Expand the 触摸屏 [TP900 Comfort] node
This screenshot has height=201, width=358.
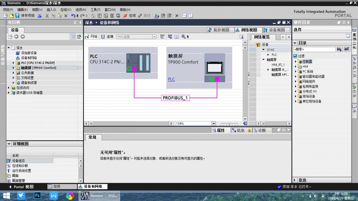(x=13, y=68)
